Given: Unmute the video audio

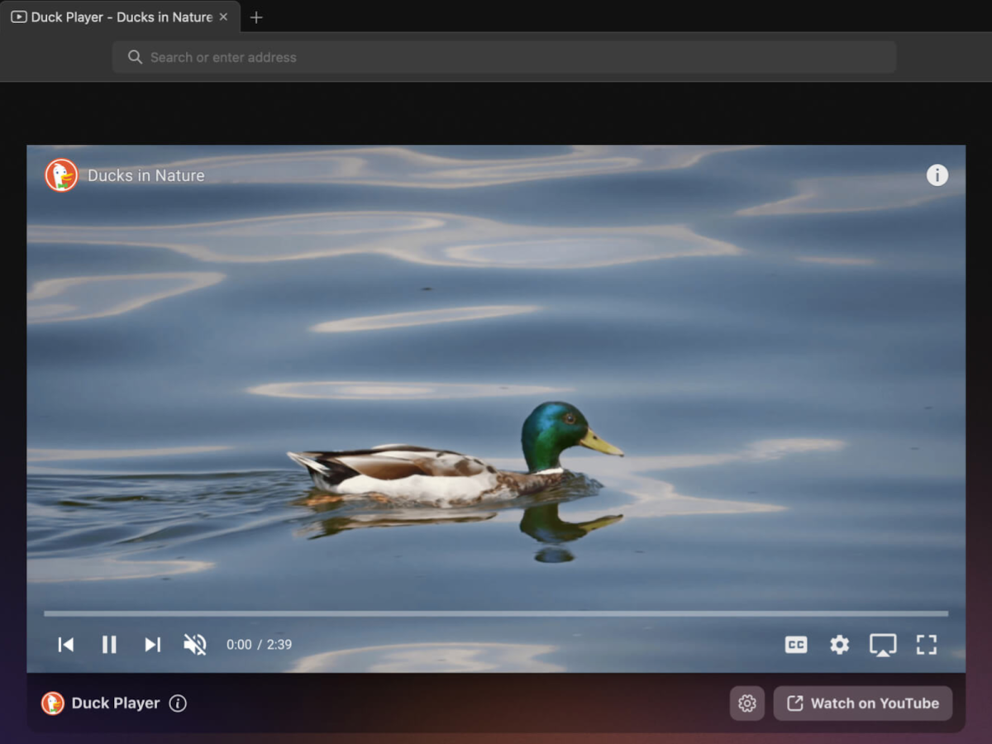Looking at the screenshot, I should tap(194, 645).
